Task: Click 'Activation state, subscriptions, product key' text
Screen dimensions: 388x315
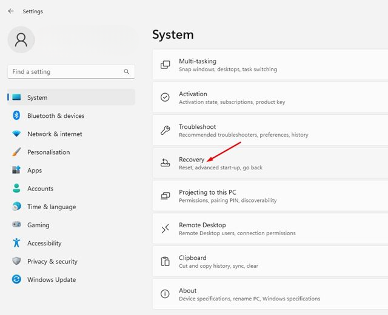Action: click(232, 102)
